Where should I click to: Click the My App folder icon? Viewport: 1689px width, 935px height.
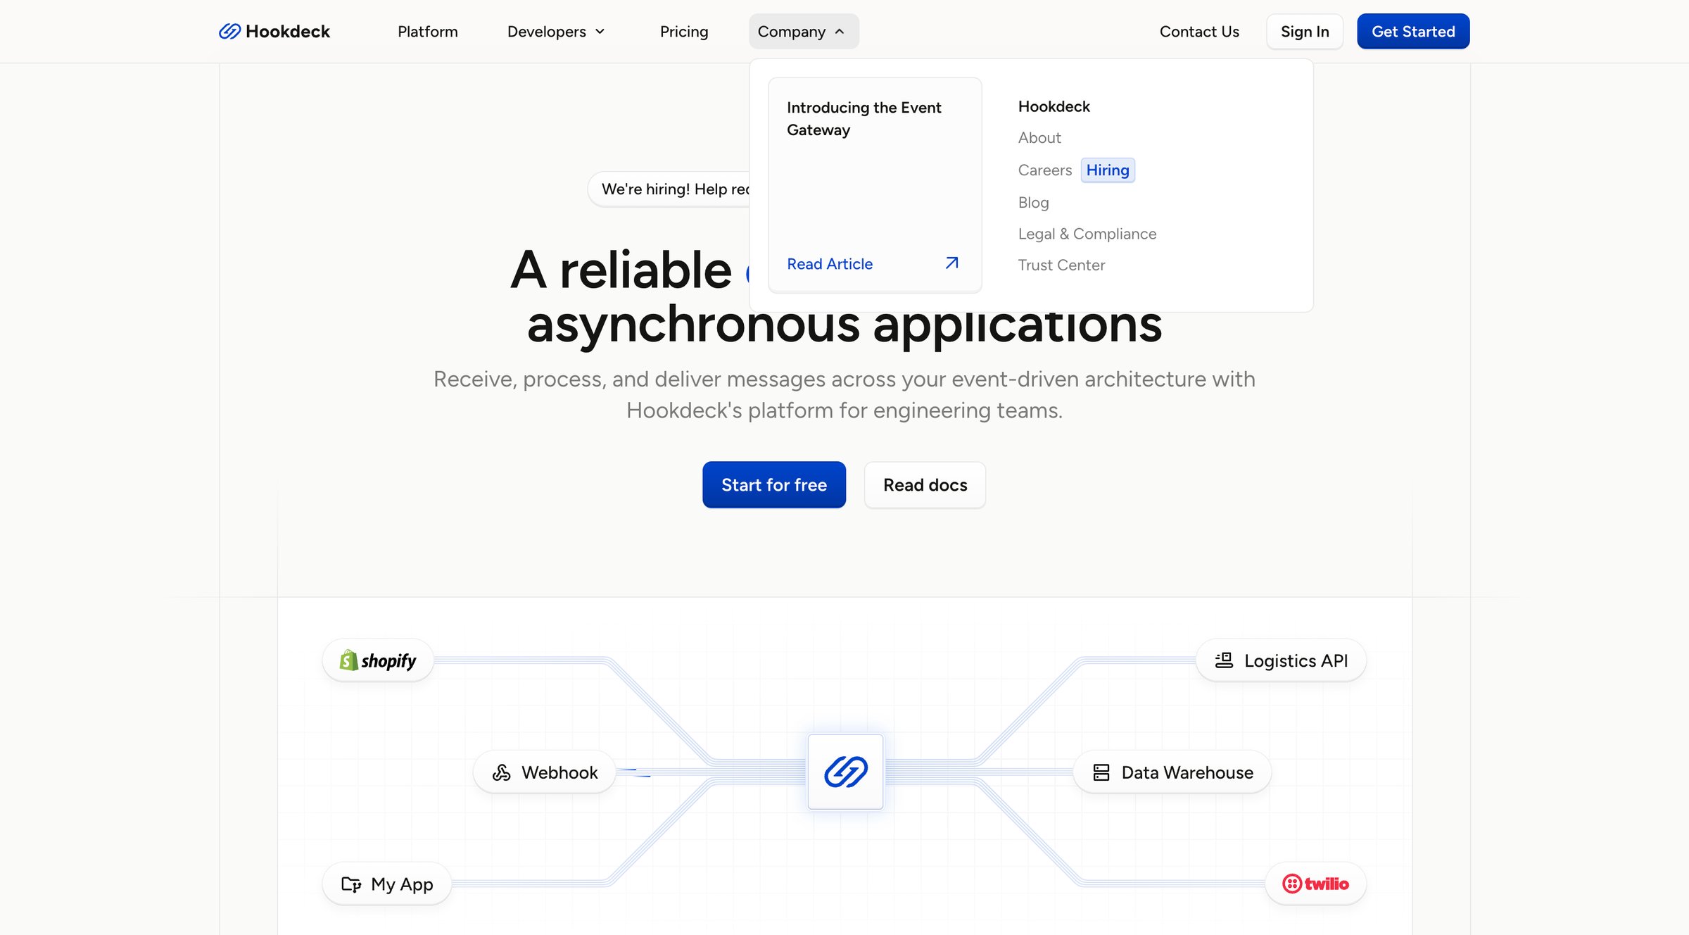pyautogui.click(x=351, y=884)
